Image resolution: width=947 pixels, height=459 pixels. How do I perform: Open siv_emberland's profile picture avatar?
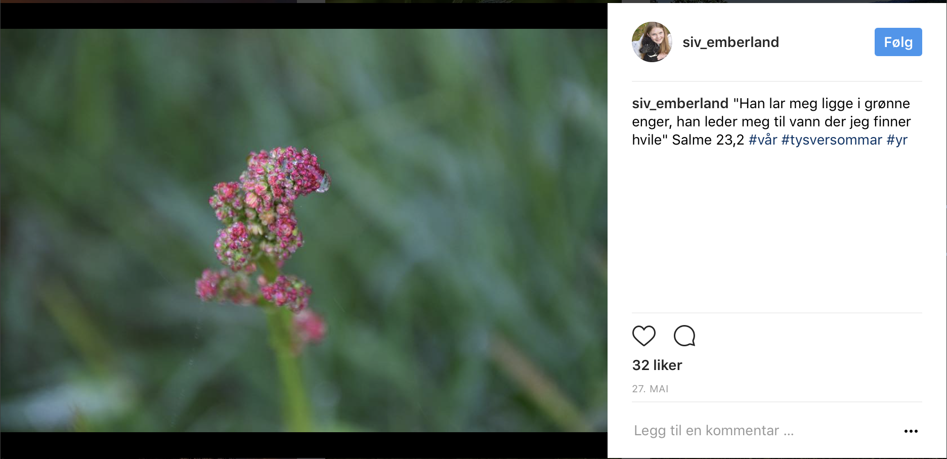[x=652, y=42]
